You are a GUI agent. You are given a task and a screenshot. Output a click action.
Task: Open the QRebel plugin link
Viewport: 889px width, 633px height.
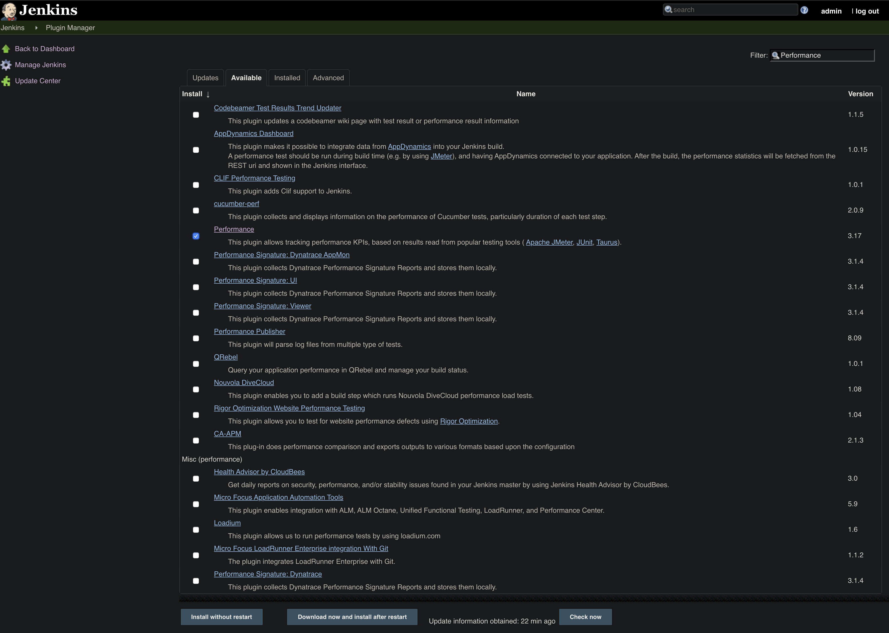[x=226, y=357]
